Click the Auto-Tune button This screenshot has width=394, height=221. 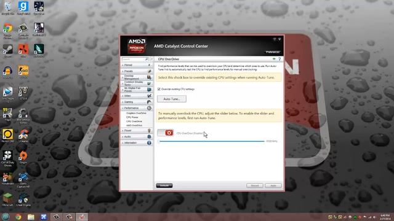172,99
